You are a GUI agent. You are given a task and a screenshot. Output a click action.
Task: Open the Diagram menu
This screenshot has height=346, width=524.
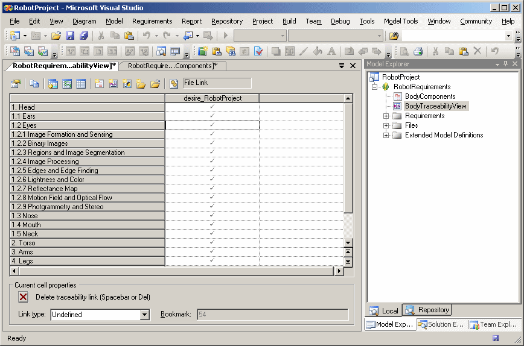pyautogui.click(x=85, y=21)
